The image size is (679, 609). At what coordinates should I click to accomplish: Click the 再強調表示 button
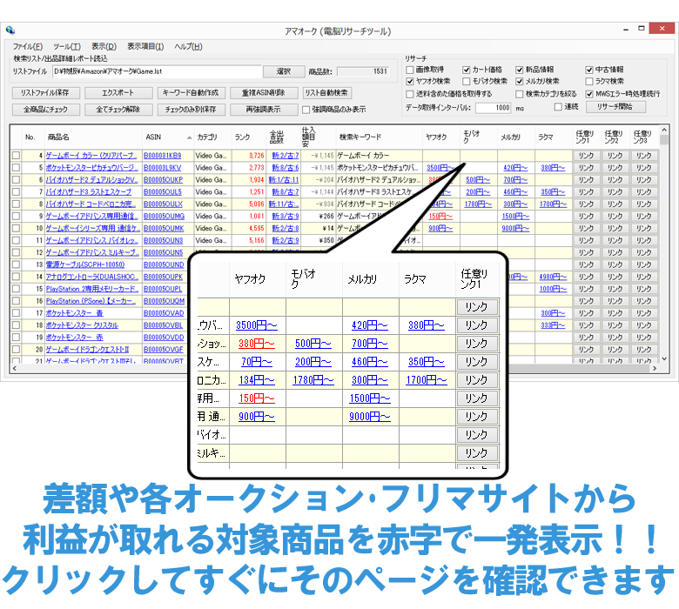[x=263, y=110]
